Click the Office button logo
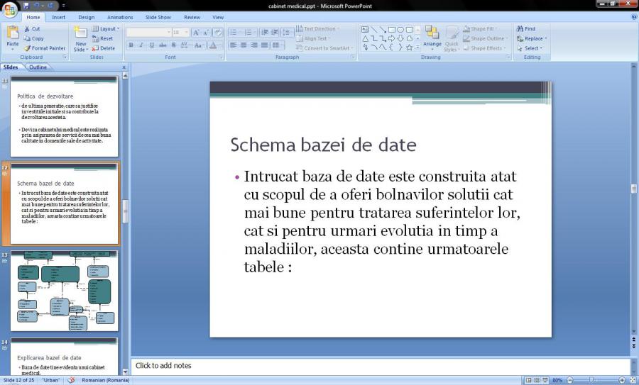Image resolution: width=639 pixels, height=385 pixels. 10,9
